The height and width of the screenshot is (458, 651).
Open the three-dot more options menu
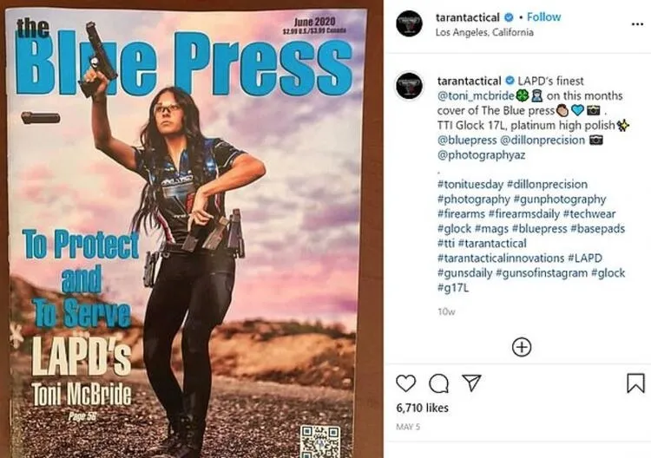[637, 24]
